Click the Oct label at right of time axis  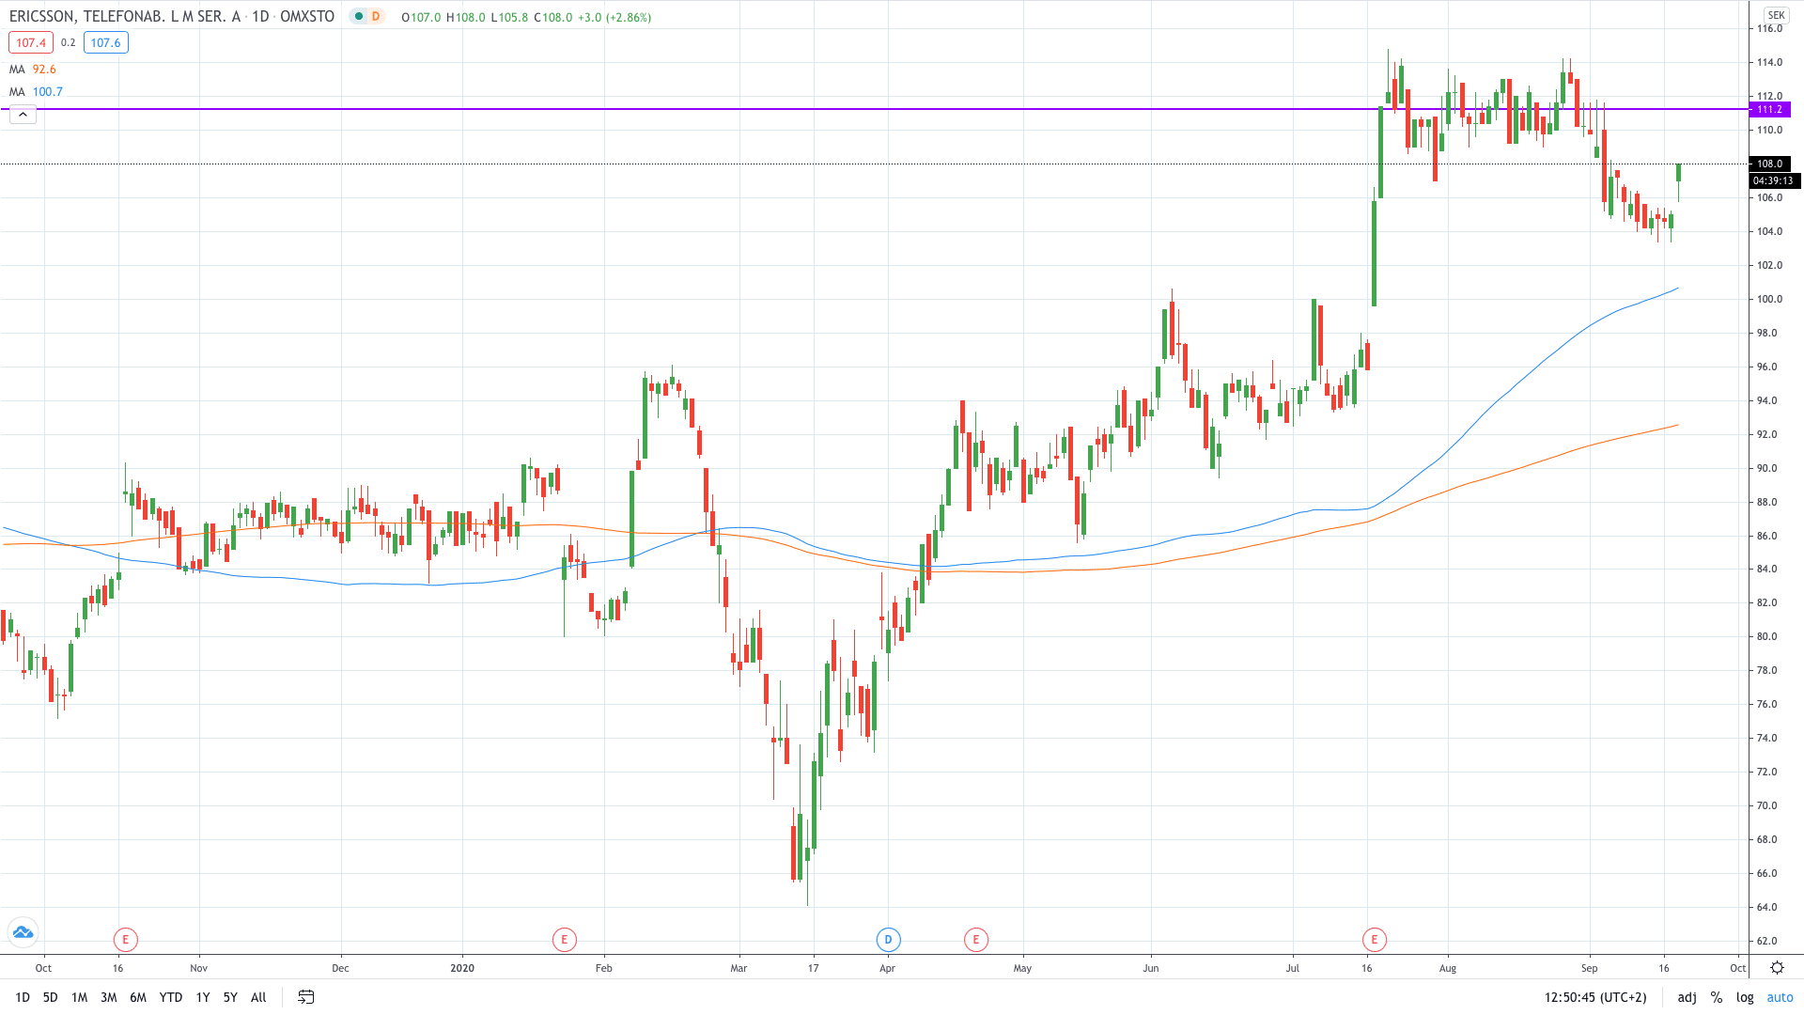point(1738,968)
